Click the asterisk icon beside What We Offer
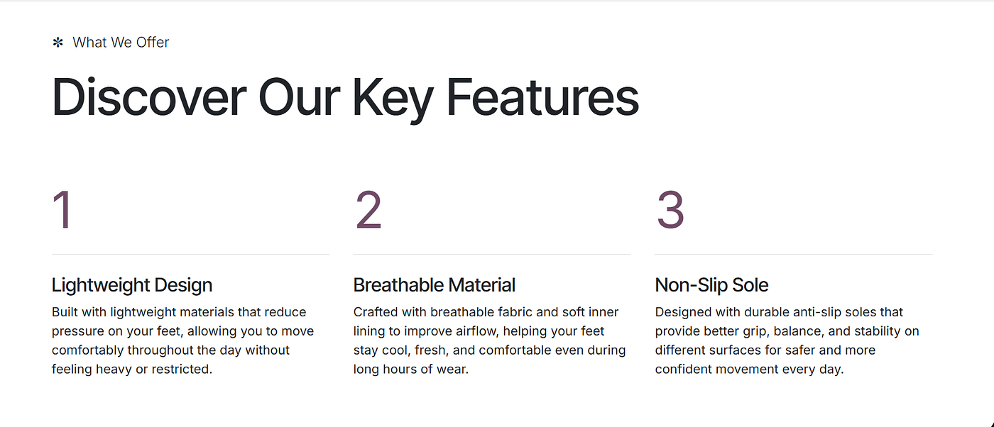The height and width of the screenshot is (427, 994). tap(58, 43)
